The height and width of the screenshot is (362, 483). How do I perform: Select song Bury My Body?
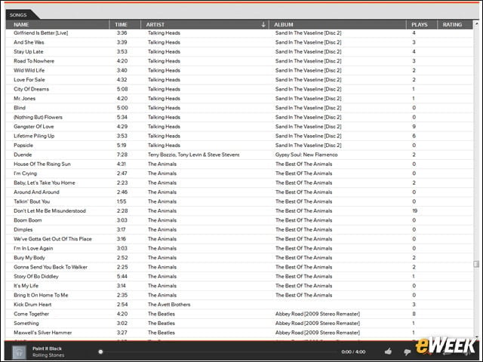point(29,258)
